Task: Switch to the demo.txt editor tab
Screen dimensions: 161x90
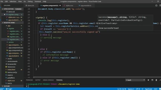Action: [x=31, y=5]
